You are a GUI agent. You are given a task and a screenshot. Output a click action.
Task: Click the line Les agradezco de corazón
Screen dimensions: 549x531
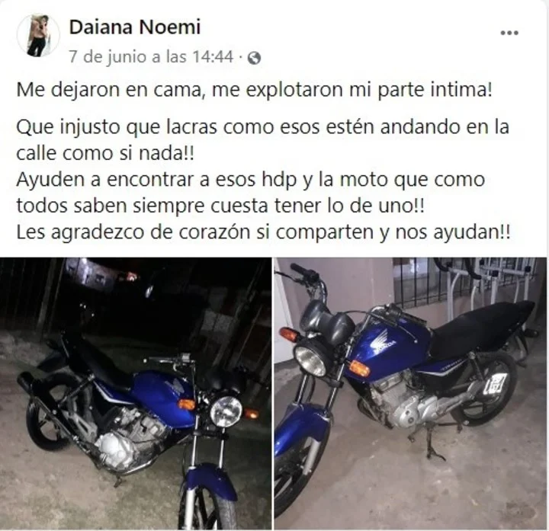263,232
